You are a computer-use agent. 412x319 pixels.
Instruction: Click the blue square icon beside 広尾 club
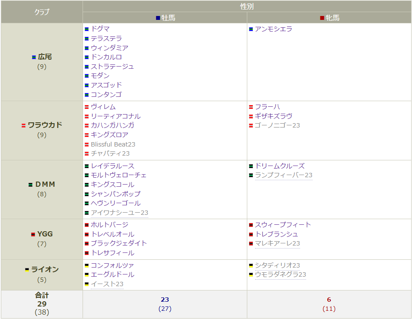33,57
